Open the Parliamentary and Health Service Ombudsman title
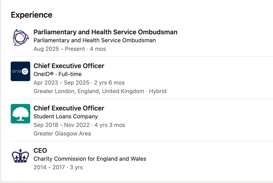This screenshot has height=183, width=273. (x=105, y=32)
